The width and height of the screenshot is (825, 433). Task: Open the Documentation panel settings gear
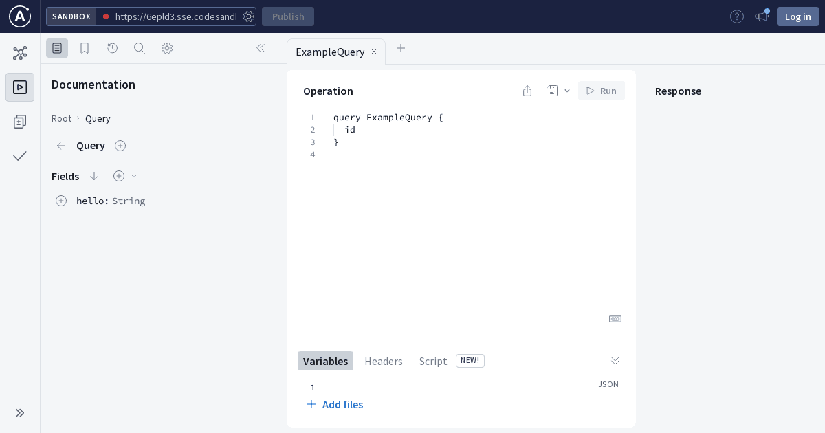pyautogui.click(x=167, y=48)
